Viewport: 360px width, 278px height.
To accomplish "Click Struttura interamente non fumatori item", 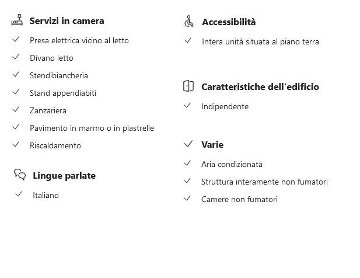I will click(264, 182).
